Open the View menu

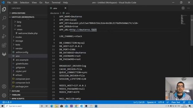click(x=34, y=2)
